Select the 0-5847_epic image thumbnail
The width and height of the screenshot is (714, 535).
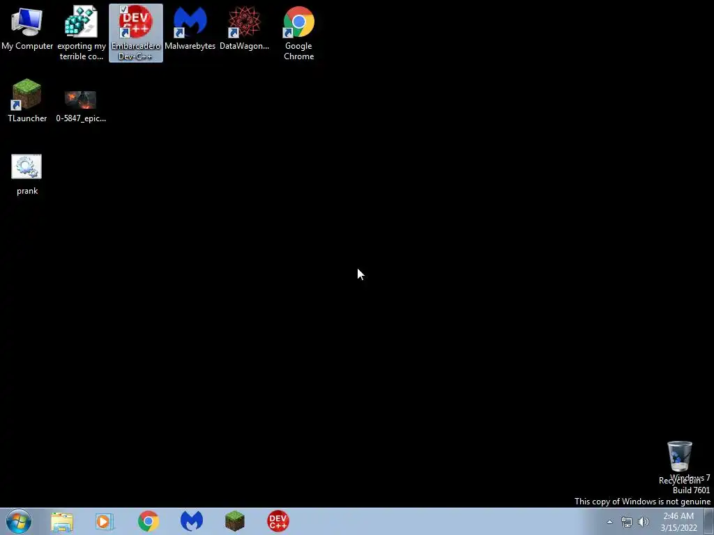(81, 100)
